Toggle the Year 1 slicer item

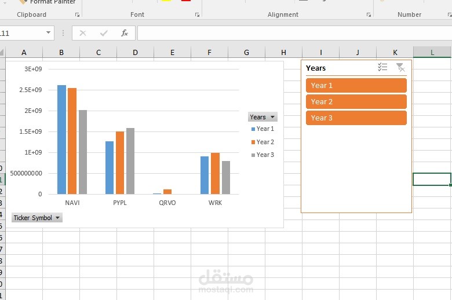(x=356, y=86)
